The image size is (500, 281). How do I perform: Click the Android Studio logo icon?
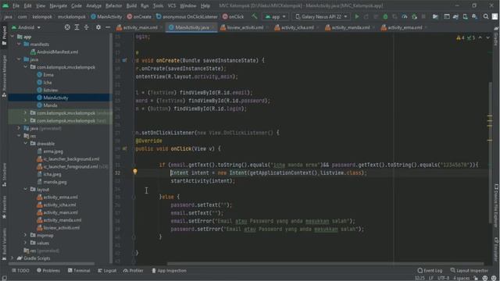point(5,5)
